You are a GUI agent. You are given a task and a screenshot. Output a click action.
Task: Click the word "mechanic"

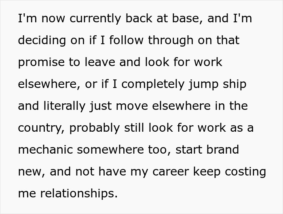tap(46, 150)
